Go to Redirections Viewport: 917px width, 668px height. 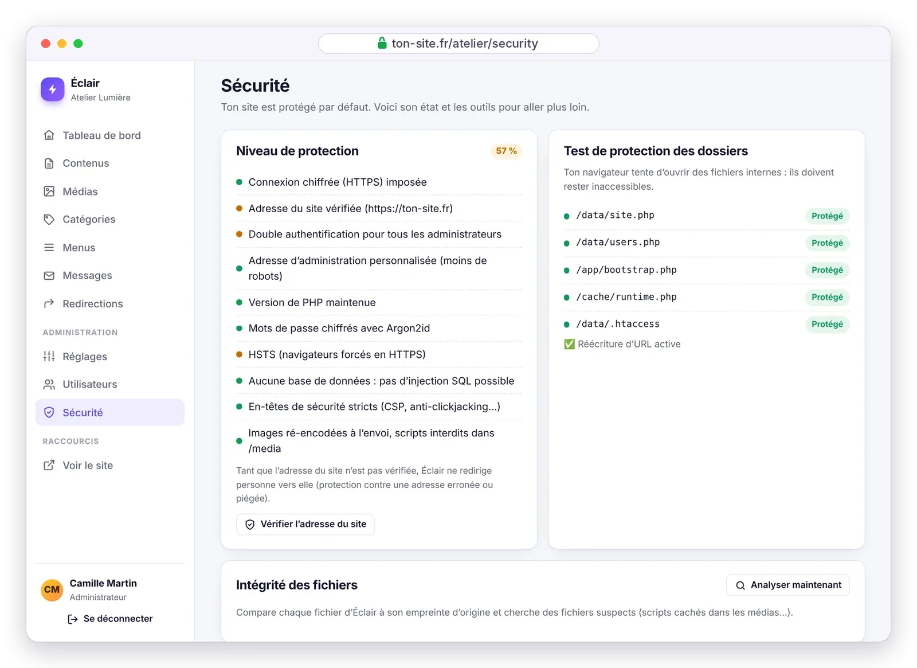click(110, 304)
